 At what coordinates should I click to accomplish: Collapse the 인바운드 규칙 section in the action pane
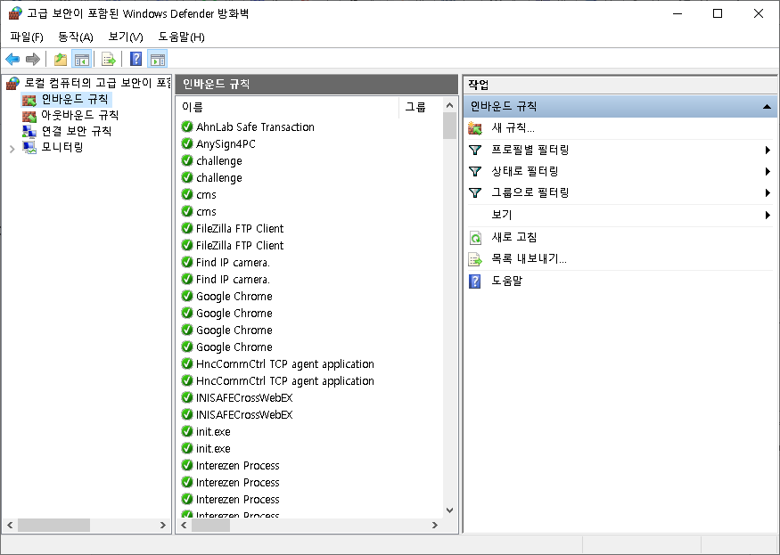click(767, 106)
